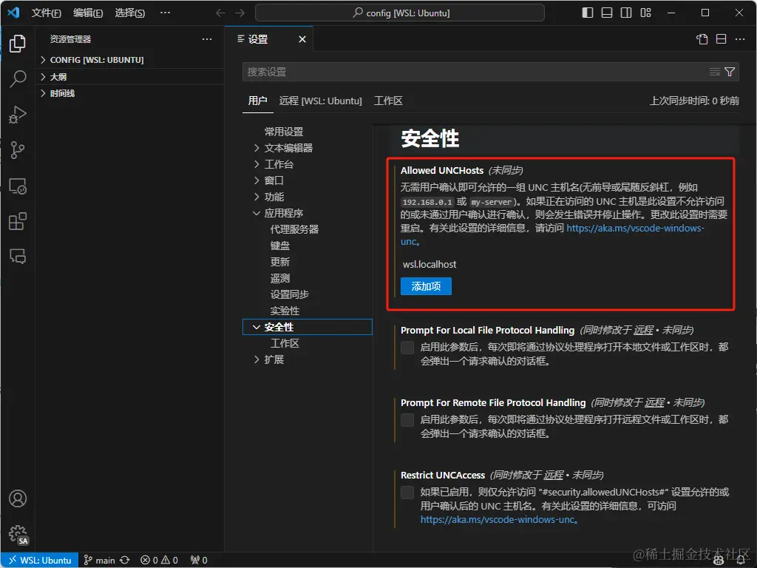Go back with the left arrow
Screen dimensions: 757x568
click(x=220, y=13)
